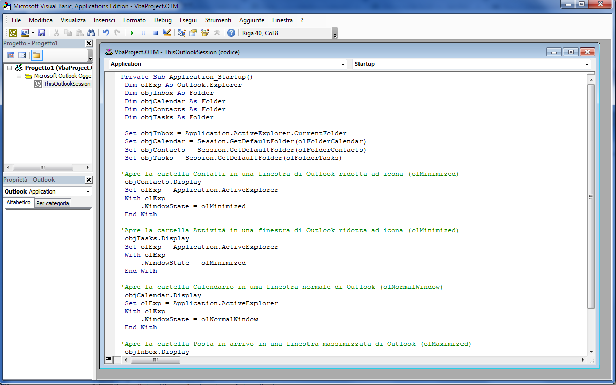Run the macro with Esegui Sub button
616x385 pixels.
coord(132,32)
